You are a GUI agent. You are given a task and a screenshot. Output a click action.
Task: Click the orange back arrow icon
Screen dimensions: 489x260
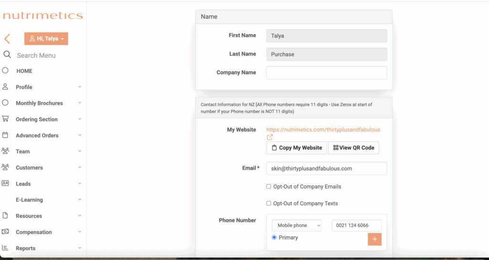tap(7, 39)
